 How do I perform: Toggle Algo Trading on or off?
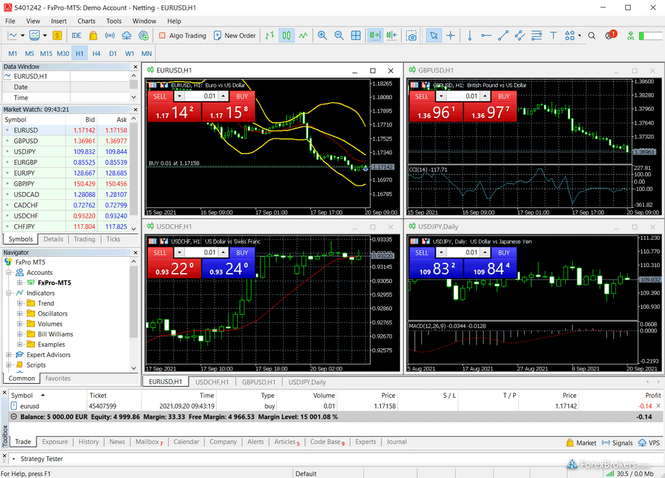pyautogui.click(x=182, y=36)
